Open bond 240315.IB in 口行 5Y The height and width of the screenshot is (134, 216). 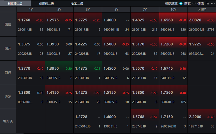click(x=110, y=78)
